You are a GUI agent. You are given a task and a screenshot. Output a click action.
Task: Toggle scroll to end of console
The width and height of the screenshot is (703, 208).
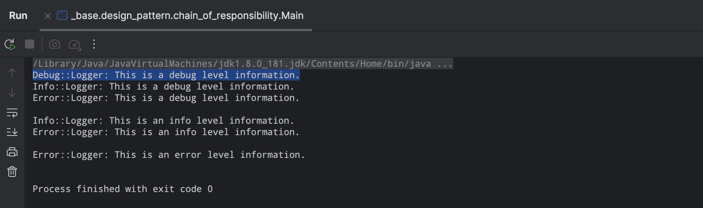12,132
